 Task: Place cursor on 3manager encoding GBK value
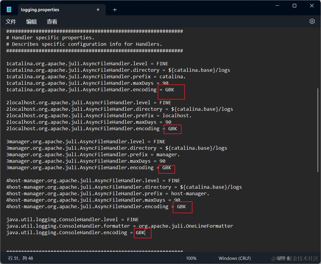[167, 168]
